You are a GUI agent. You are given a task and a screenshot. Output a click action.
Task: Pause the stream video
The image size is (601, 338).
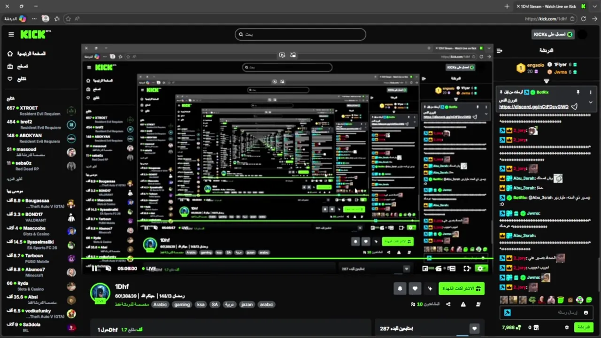pos(94,269)
